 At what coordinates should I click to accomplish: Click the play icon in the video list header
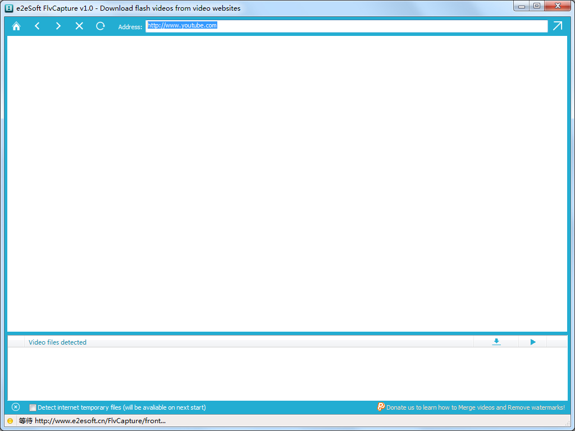tap(533, 342)
